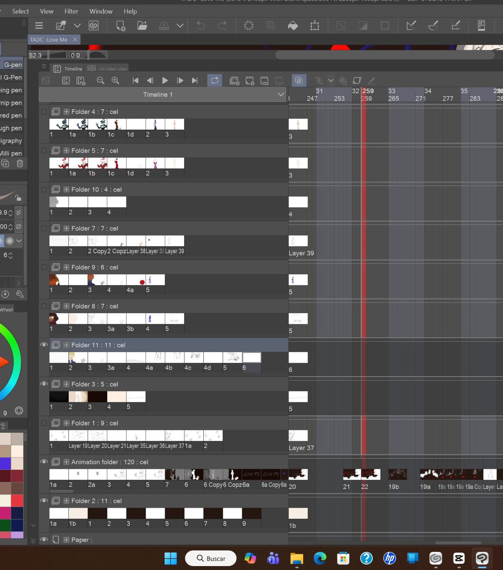Screen dimensions: 503x570
Task: Open the Select menu
Action: click(x=20, y=11)
